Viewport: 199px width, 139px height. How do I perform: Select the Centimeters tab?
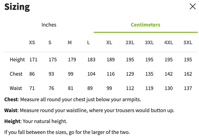[146, 25]
